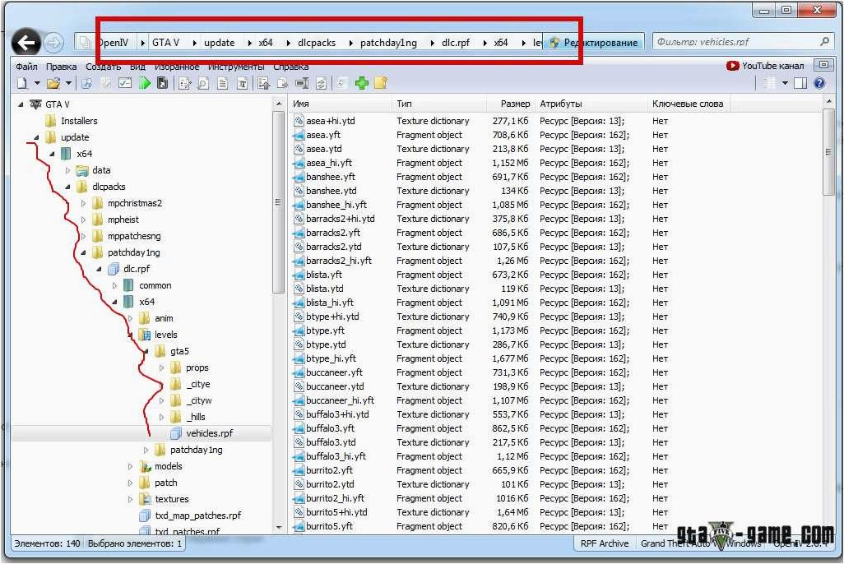Screen dimensions: 844x564
Task: Click the black Back arrow button
Action: 26,43
